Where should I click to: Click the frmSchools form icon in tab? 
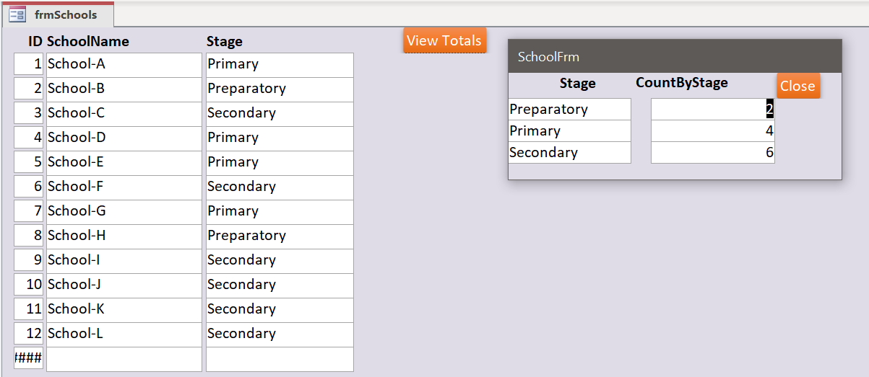(x=17, y=14)
